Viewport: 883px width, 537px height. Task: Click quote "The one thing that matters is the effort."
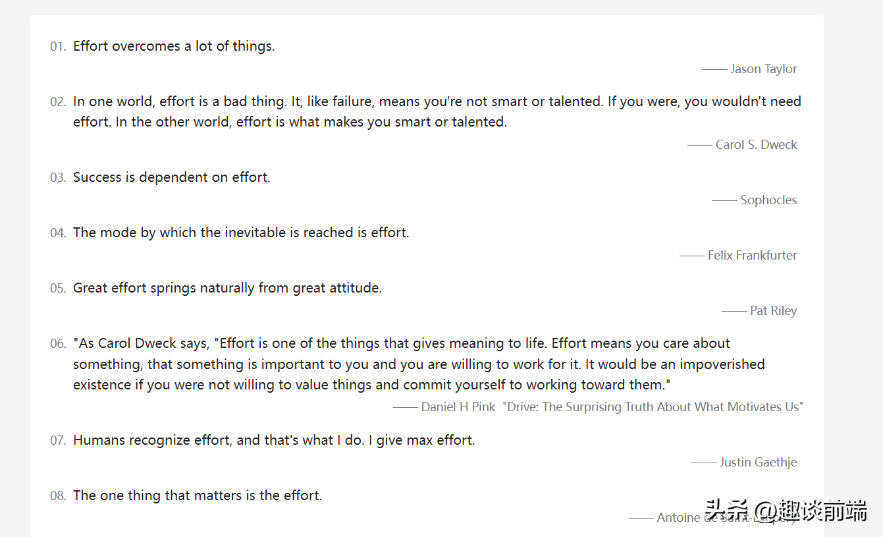coord(198,495)
